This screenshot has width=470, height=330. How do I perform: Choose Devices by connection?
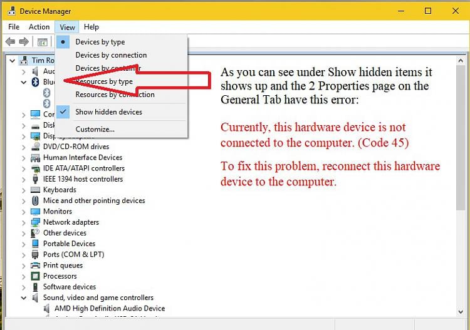(122, 55)
